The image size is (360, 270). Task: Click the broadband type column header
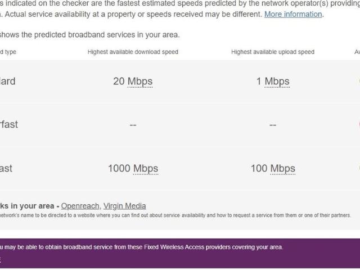coord(8,52)
